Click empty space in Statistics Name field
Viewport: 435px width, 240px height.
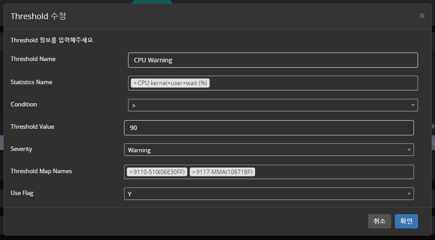pyautogui.click(x=312, y=83)
